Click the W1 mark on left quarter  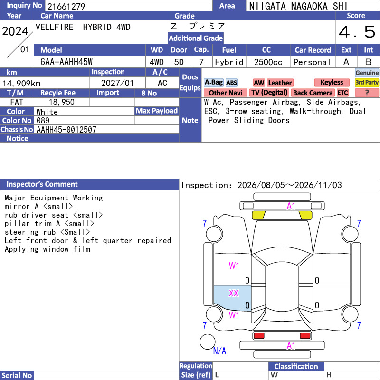pyautogui.click(x=234, y=315)
